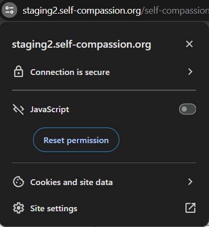
Task: Click the cookie icon
Action: pyautogui.click(x=18, y=182)
